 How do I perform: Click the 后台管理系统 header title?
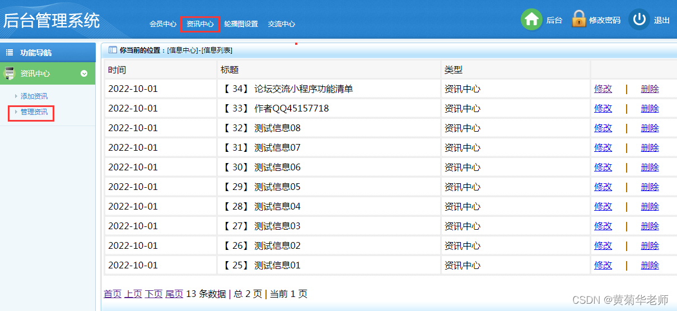point(52,21)
